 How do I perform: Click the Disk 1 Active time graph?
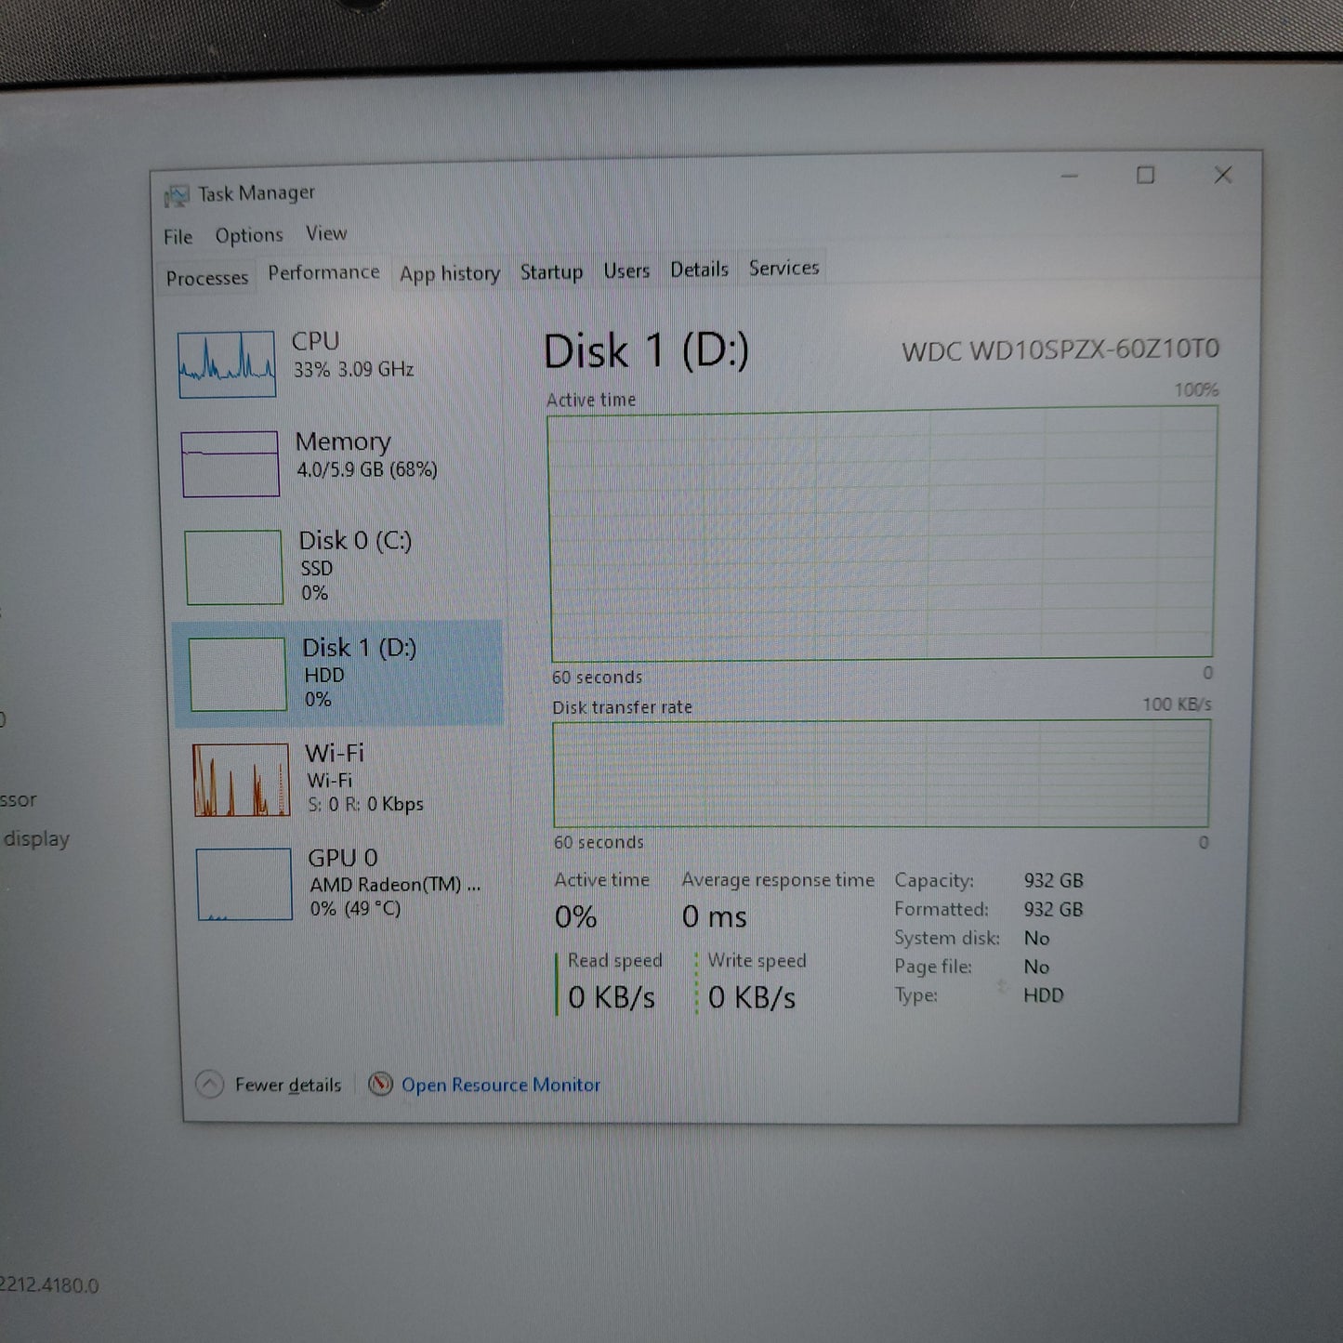tap(881, 536)
